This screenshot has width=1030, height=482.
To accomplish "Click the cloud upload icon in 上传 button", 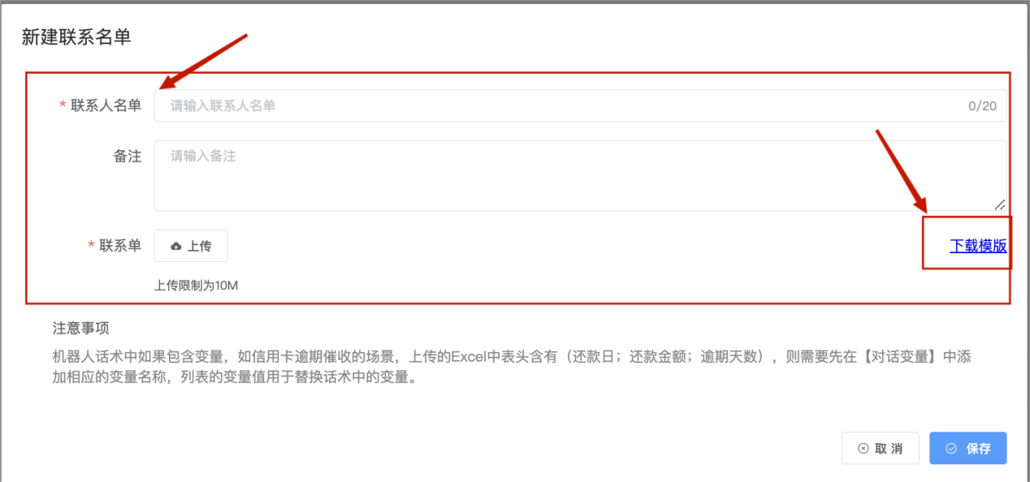I will [176, 247].
